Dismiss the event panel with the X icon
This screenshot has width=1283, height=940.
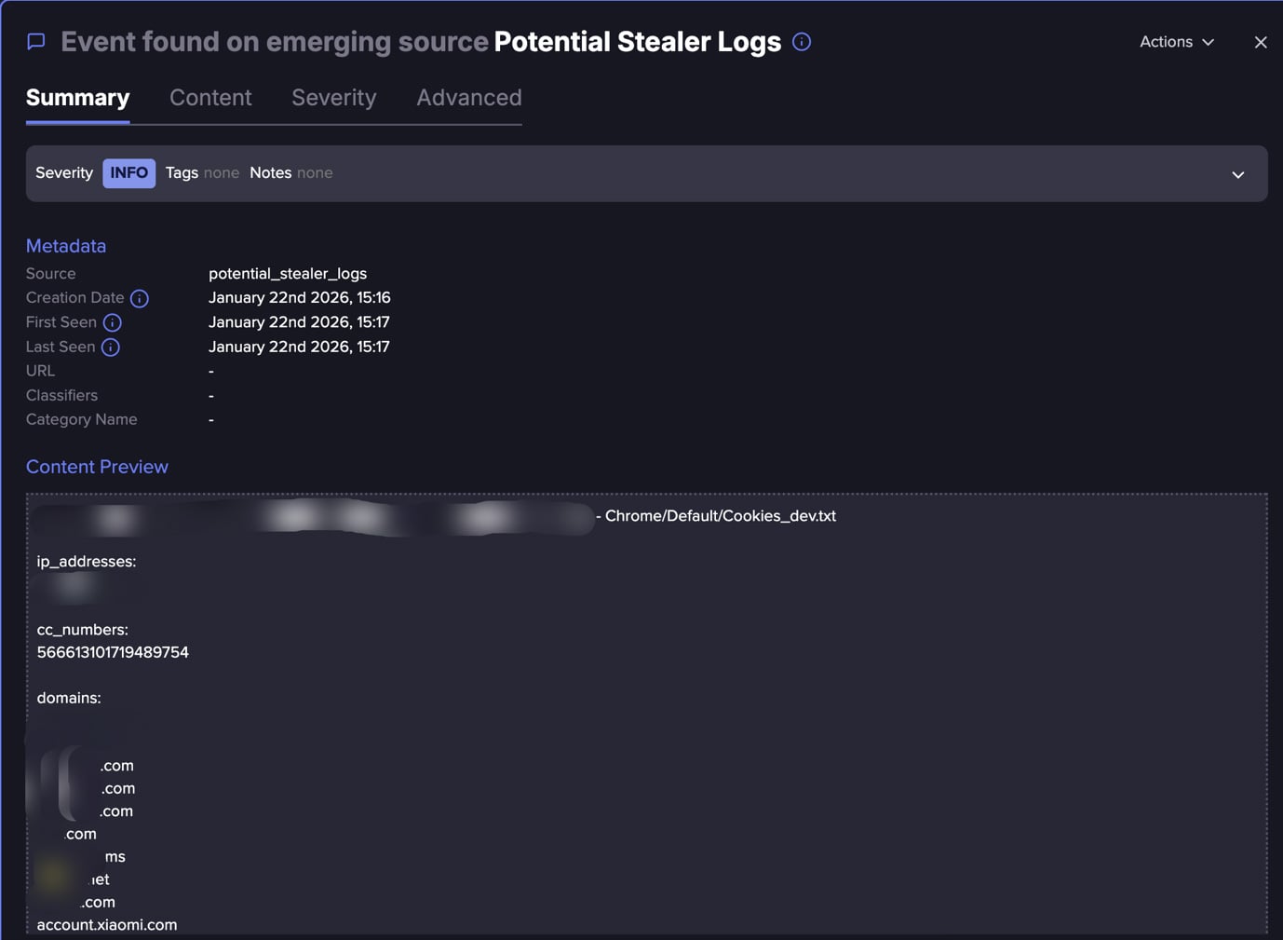pos(1261,42)
